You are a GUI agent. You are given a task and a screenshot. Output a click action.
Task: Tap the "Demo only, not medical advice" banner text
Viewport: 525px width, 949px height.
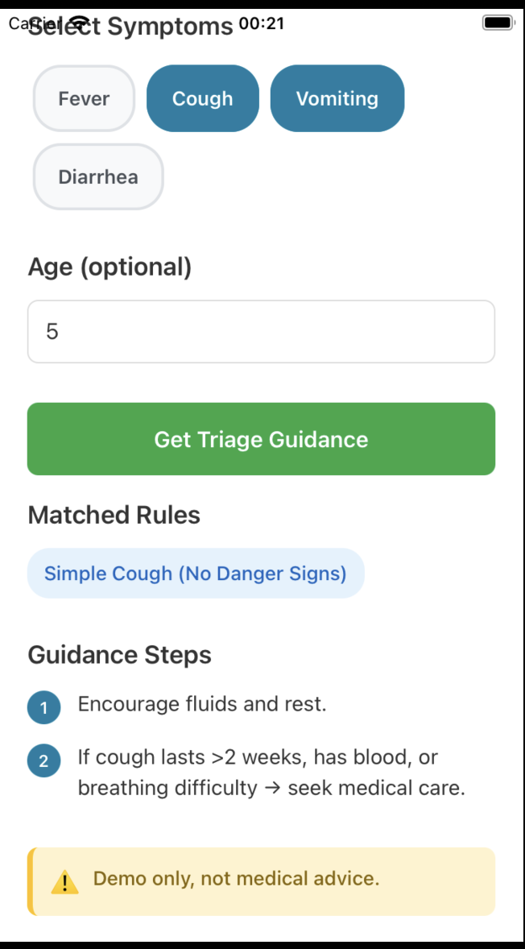click(236, 878)
